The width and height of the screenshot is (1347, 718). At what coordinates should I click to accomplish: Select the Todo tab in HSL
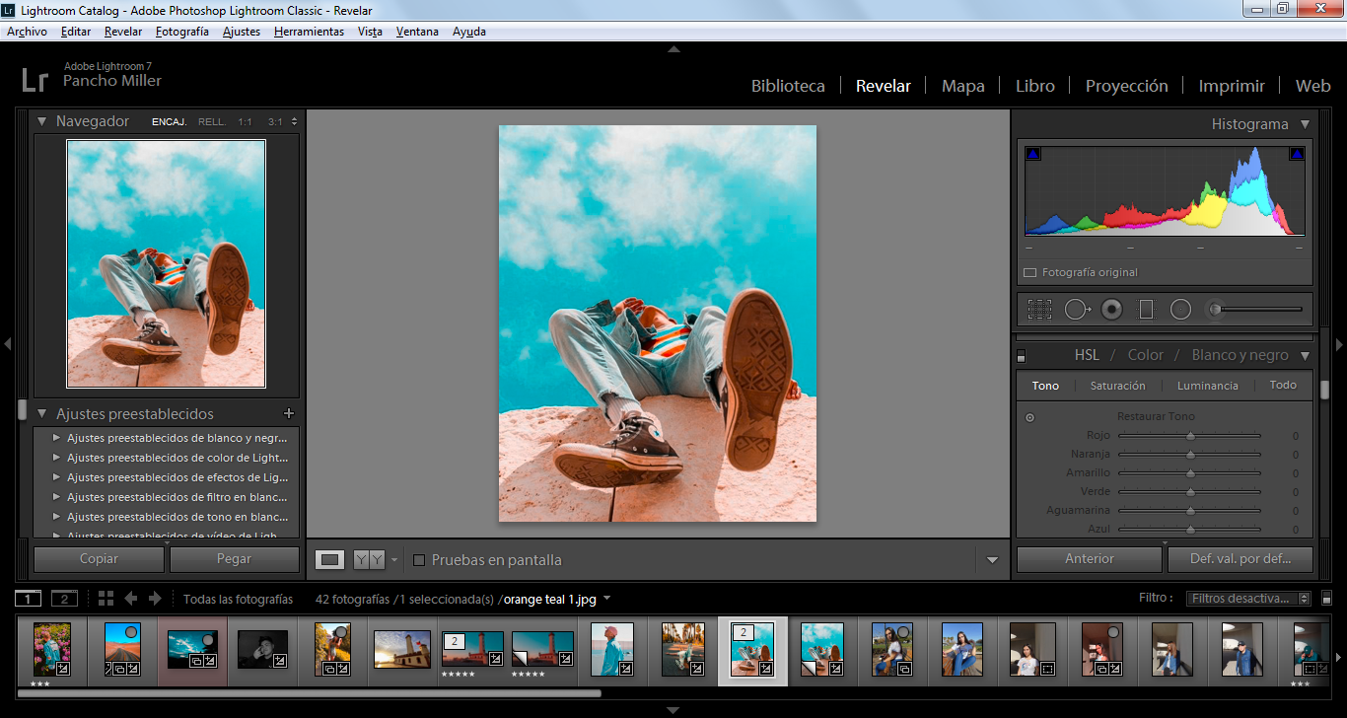[1283, 385]
